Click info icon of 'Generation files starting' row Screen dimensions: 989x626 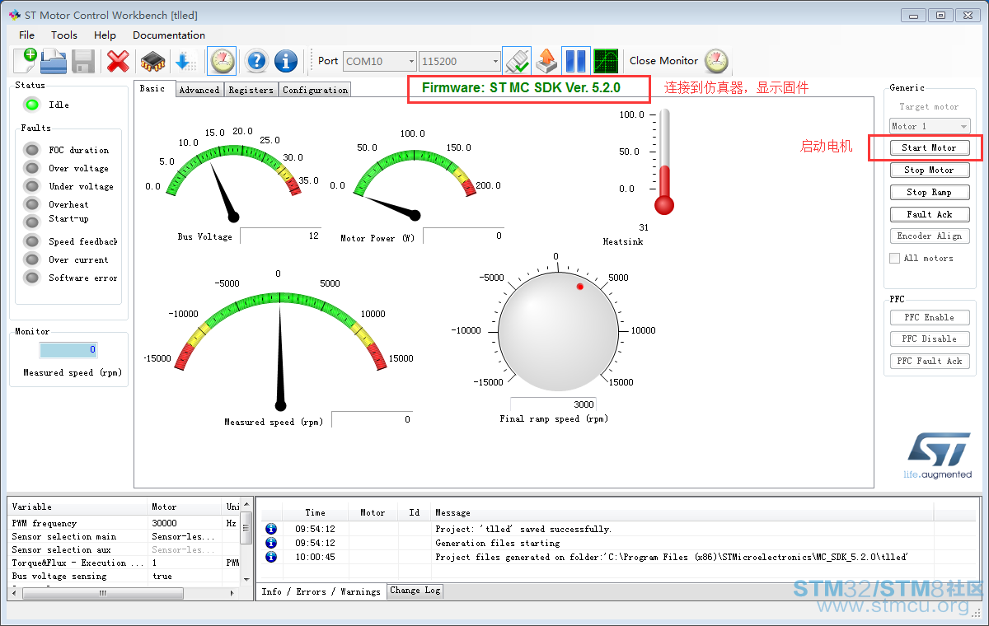271,543
